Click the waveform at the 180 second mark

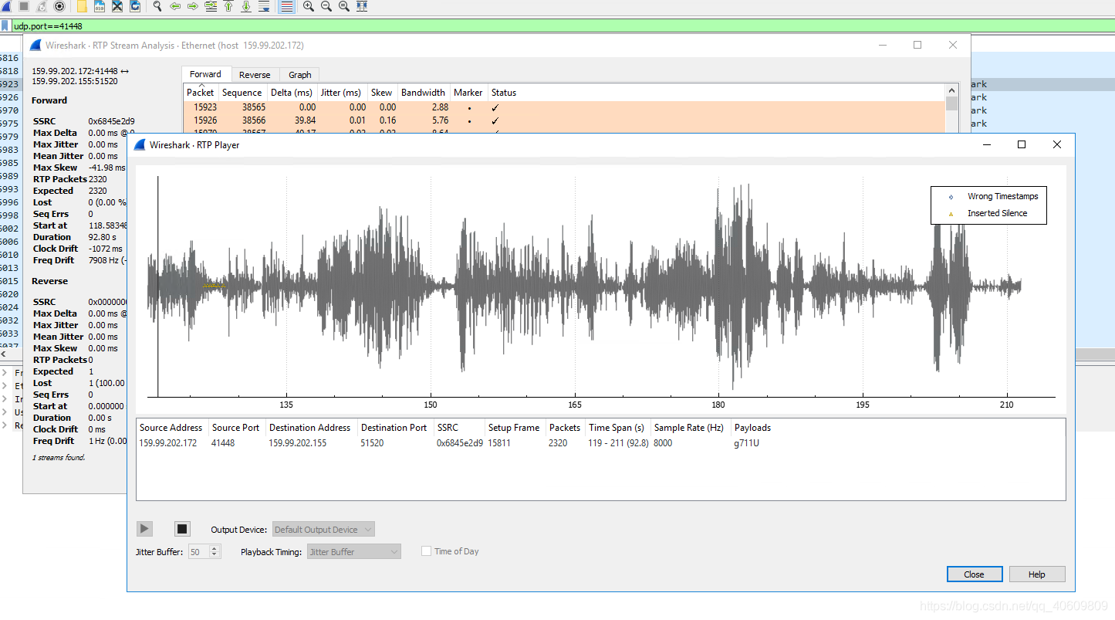(x=718, y=286)
